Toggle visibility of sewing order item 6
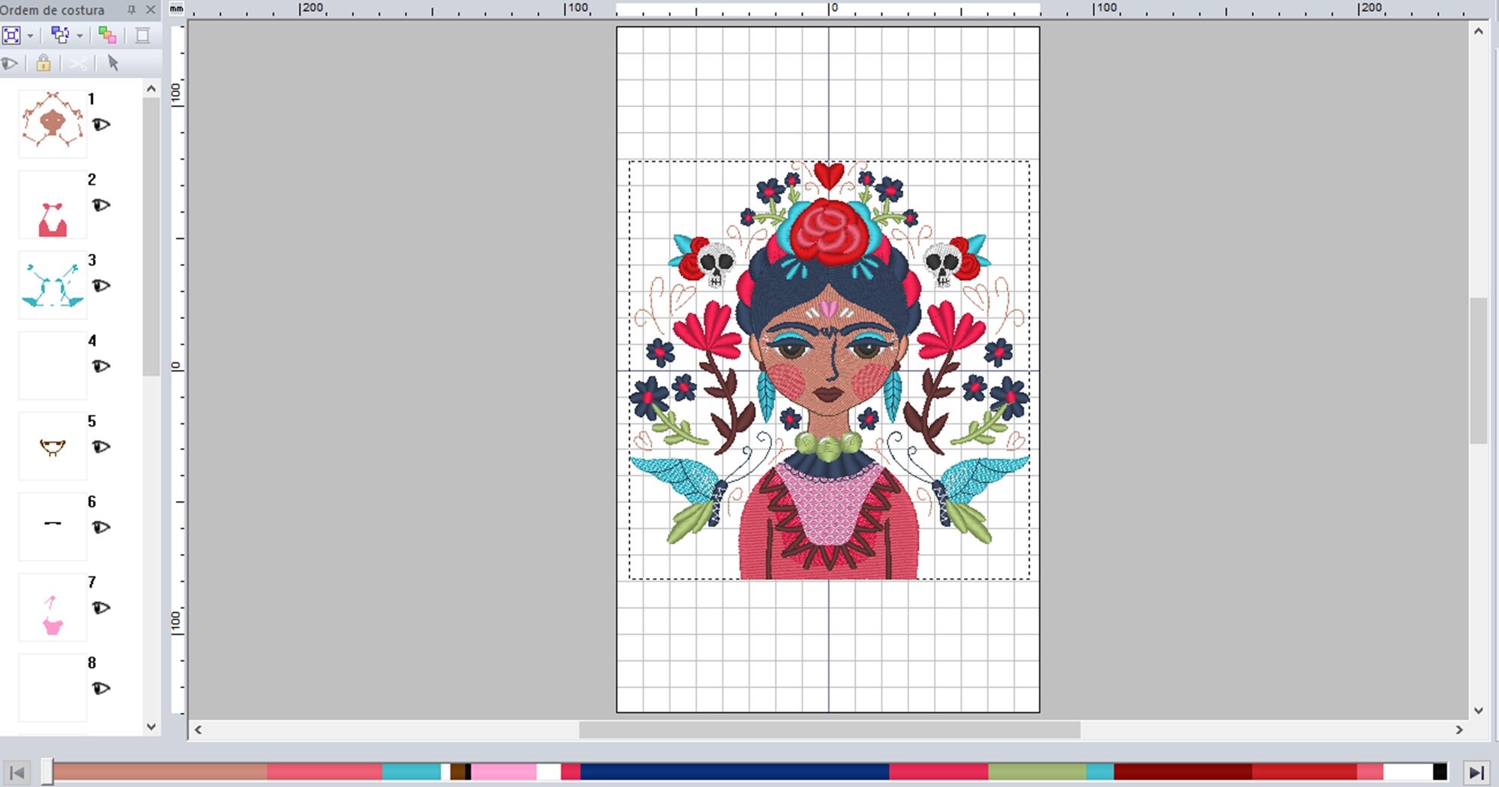The width and height of the screenshot is (1499, 787). click(101, 527)
